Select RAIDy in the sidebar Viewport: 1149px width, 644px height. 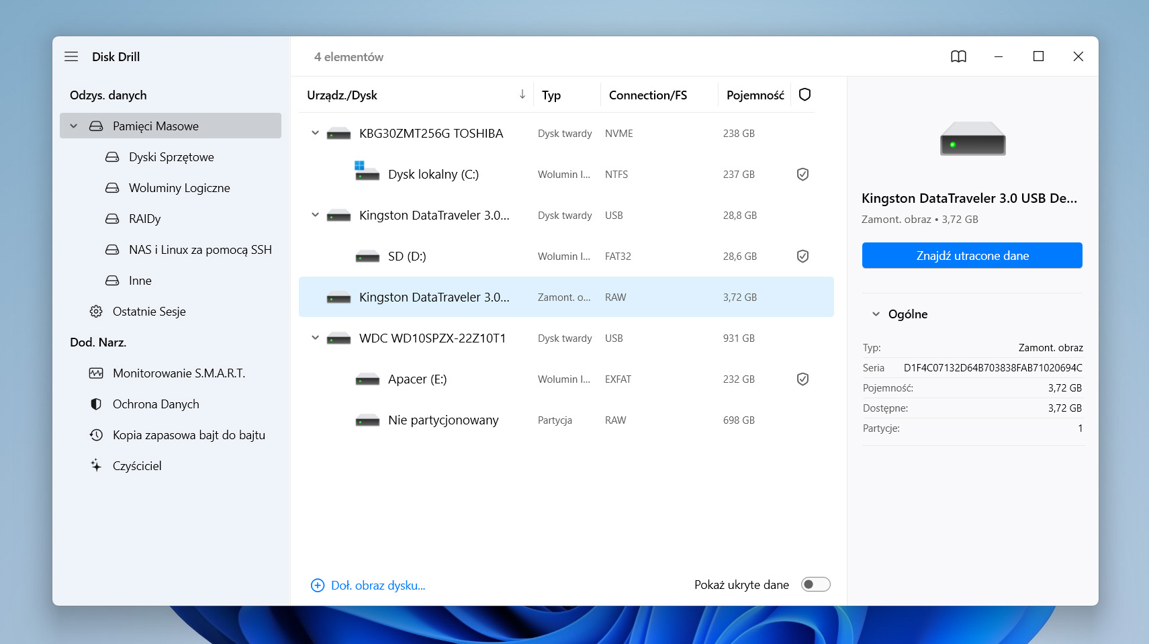tap(144, 219)
